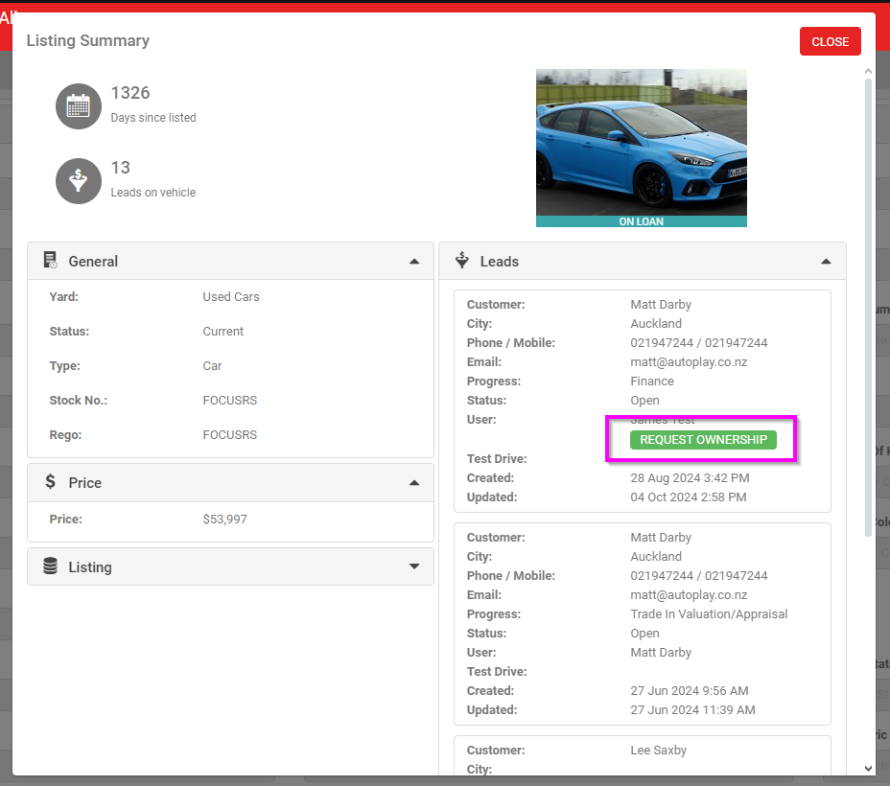
Task: Select the Current status value
Action: pos(223,332)
